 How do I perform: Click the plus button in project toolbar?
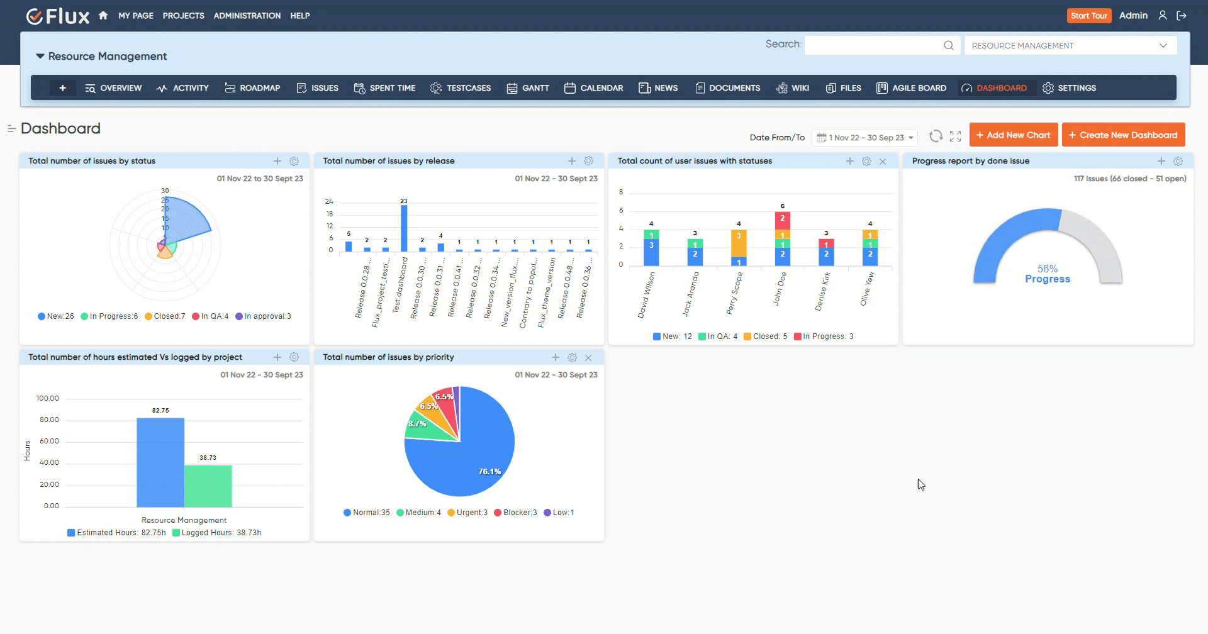pyautogui.click(x=62, y=88)
